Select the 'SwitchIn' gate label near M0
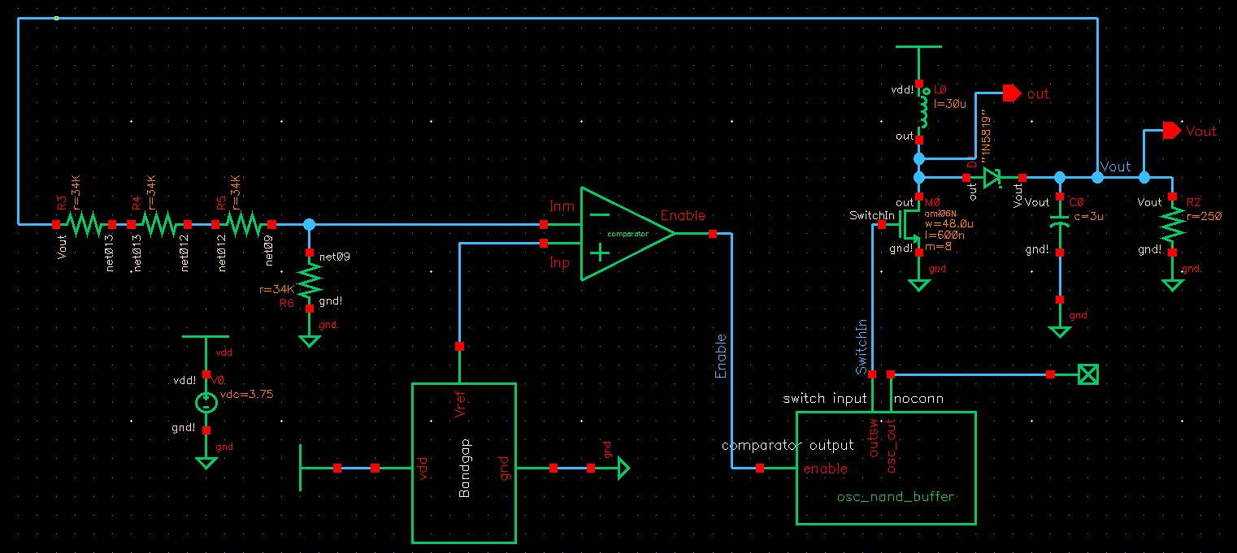Viewport: 1237px width, 553px height. tap(872, 215)
